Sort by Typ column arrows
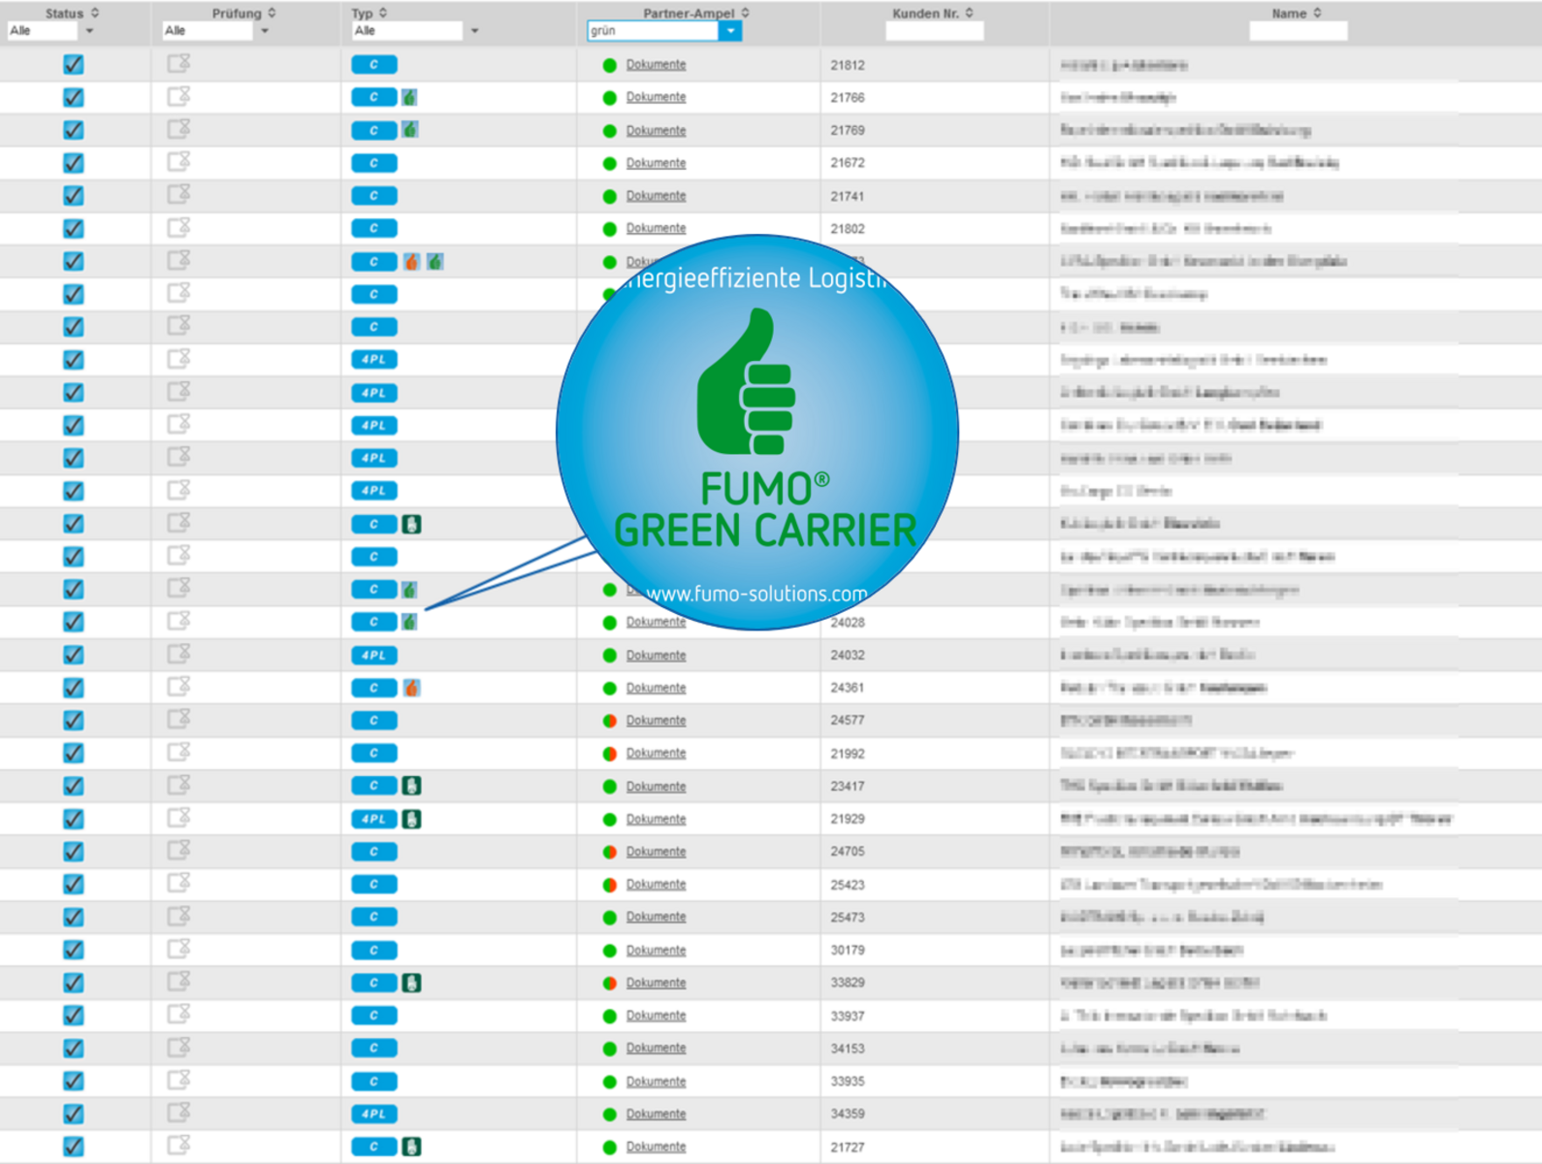This screenshot has height=1164, width=1542. tap(383, 13)
